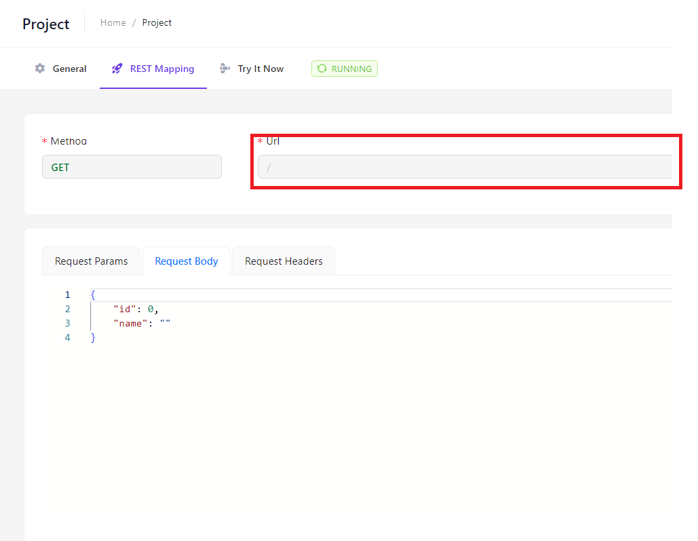Open the GET method dropdown

132,167
